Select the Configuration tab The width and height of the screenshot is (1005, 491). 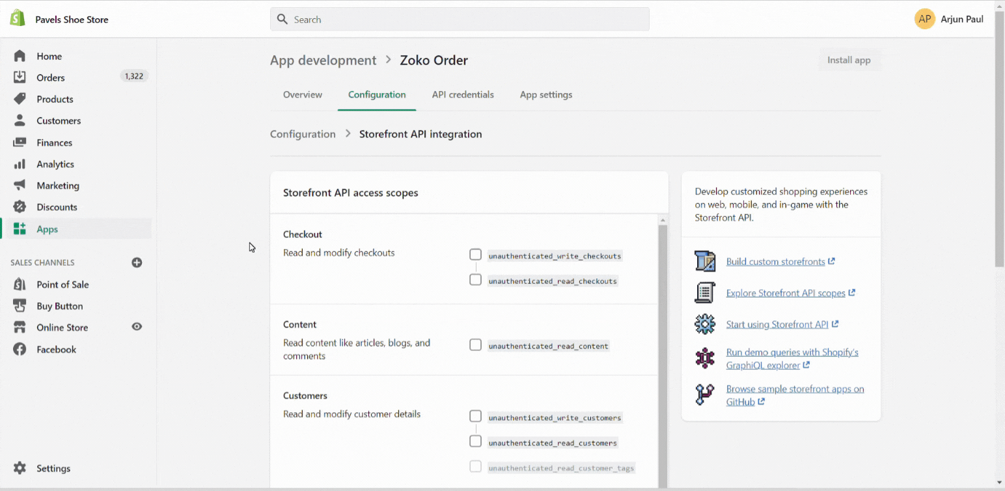tap(377, 94)
